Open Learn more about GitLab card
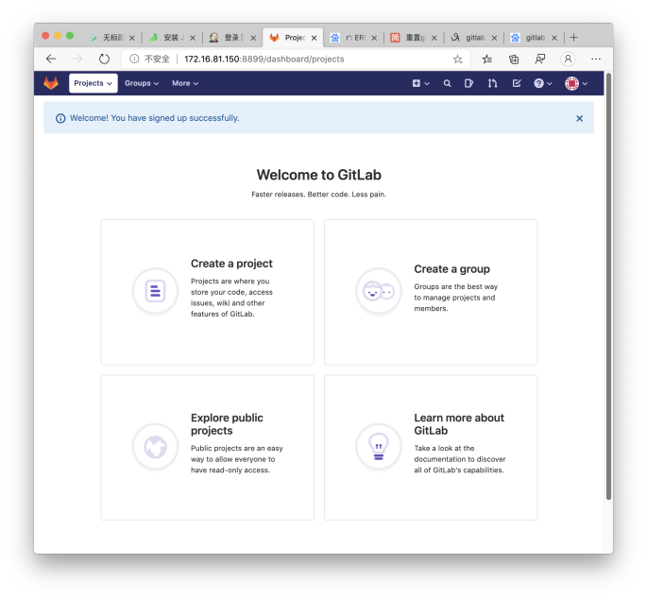647x599 pixels. (431, 448)
